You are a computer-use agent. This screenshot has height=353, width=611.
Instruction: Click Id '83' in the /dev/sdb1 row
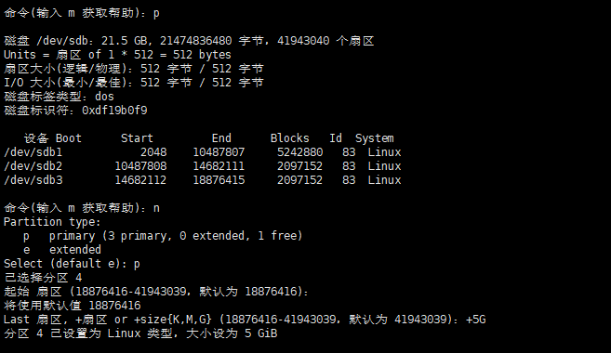[x=349, y=152]
